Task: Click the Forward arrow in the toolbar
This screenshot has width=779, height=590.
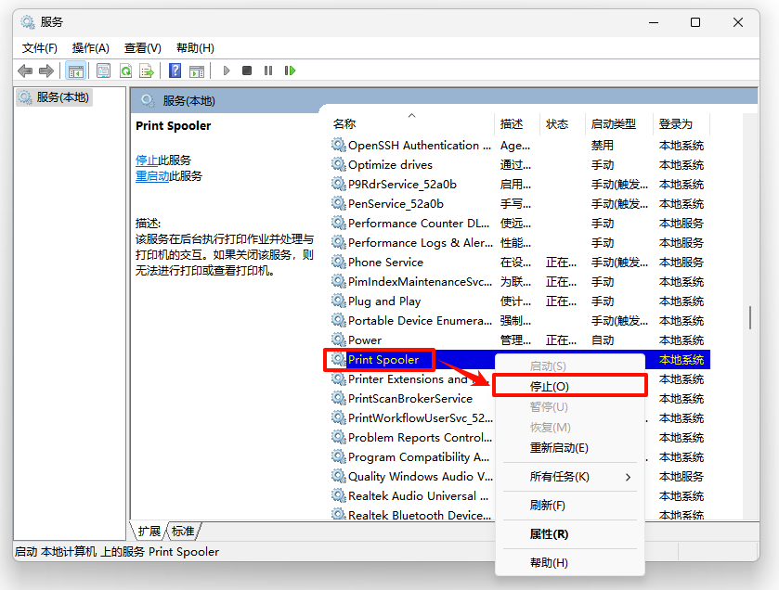Action: point(45,71)
